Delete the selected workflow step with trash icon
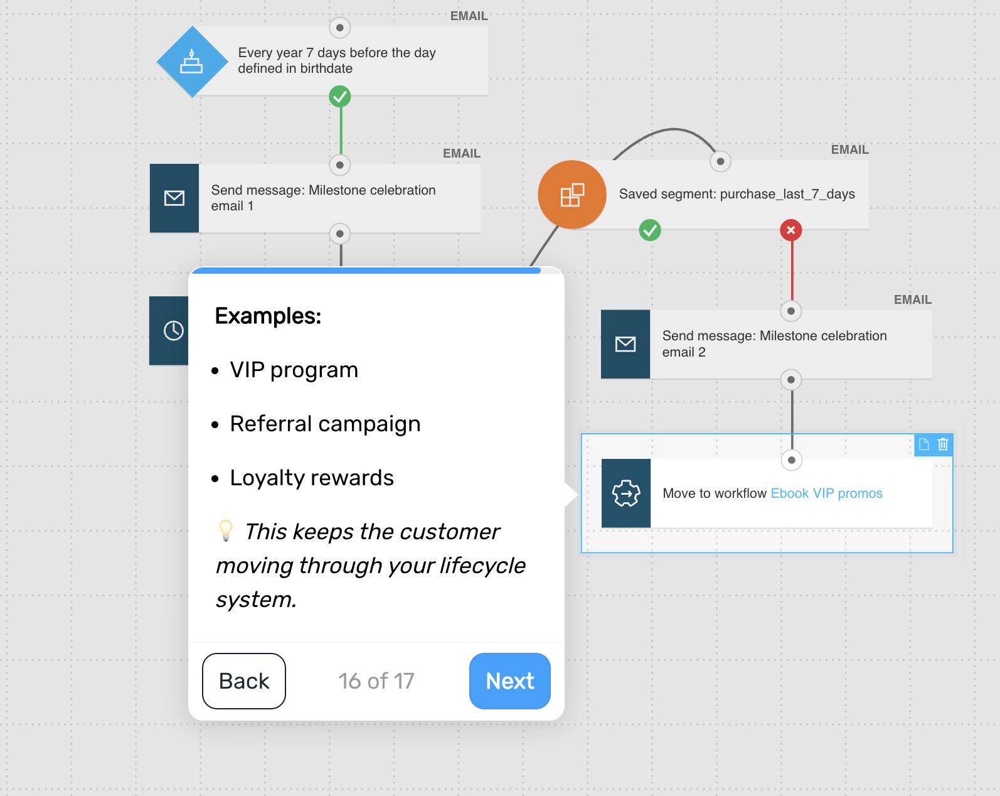This screenshot has width=1000, height=796. pyautogui.click(x=943, y=444)
